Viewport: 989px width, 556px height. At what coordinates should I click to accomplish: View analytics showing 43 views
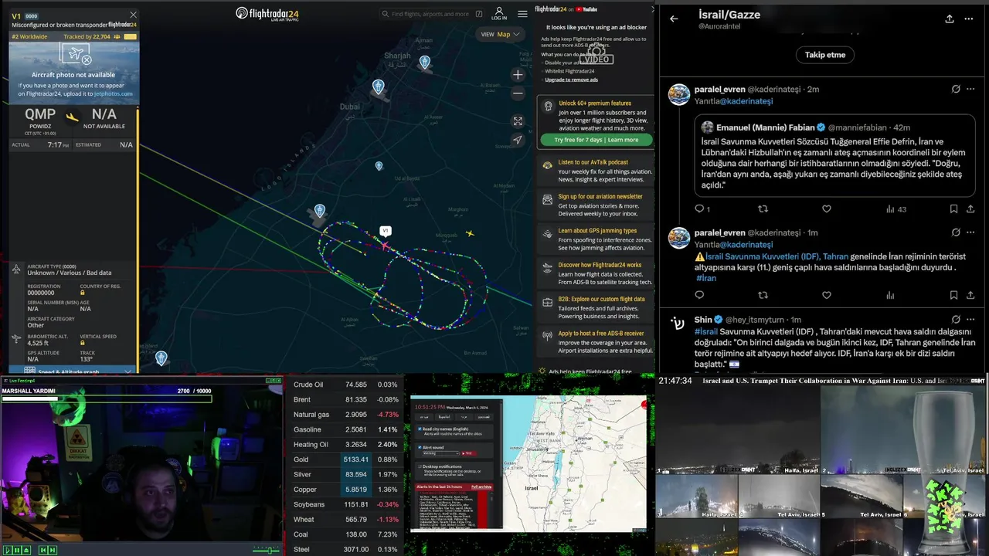coord(896,208)
